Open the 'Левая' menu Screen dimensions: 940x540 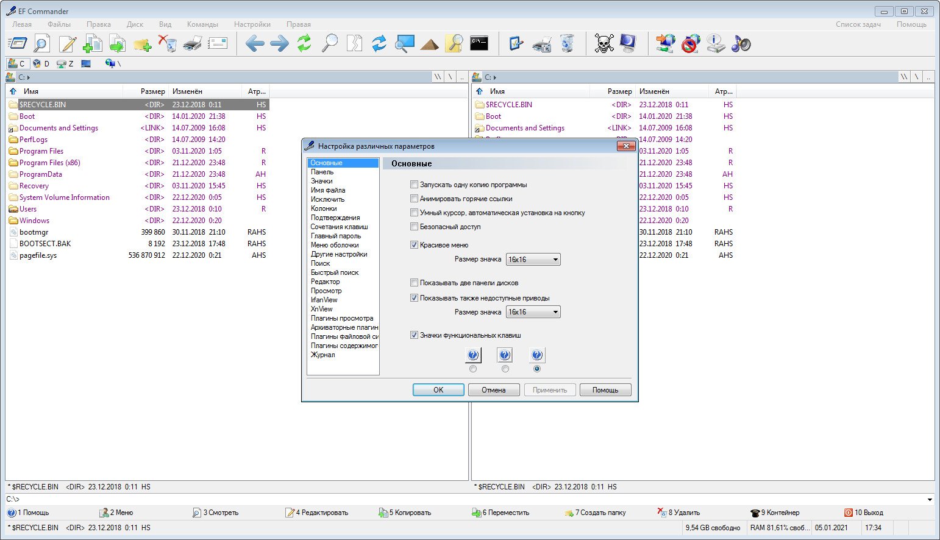pyautogui.click(x=22, y=24)
